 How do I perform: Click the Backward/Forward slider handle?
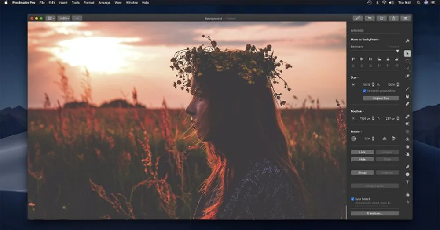[397, 51]
